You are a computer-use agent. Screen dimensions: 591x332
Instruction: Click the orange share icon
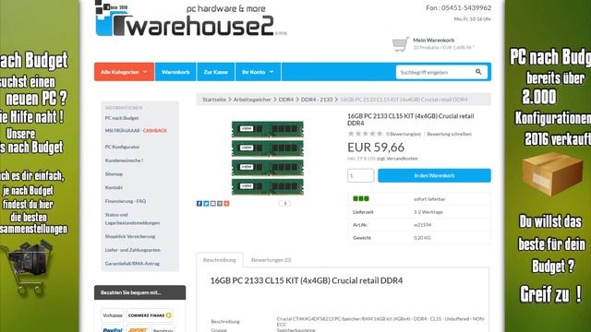tap(226, 204)
